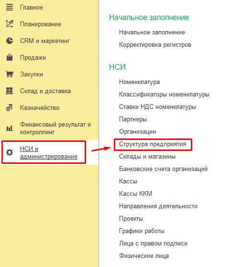Open the Закупки section
This screenshot has width=244, height=267.
(32, 74)
